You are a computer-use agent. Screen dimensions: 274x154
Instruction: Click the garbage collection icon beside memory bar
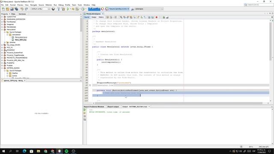click(x=103, y=9)
